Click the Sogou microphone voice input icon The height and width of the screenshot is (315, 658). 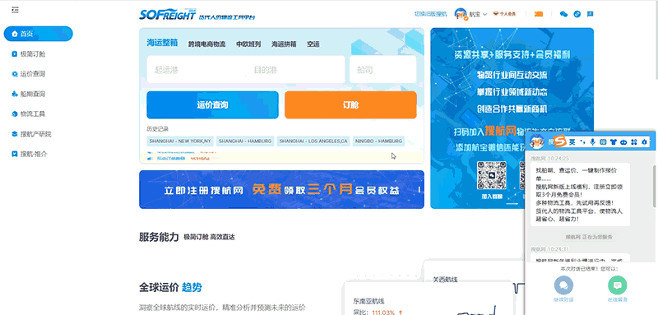pyautogui.click(x=592, y=142)
